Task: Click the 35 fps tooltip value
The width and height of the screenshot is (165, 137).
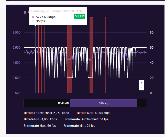Action: tap(40, 21)
